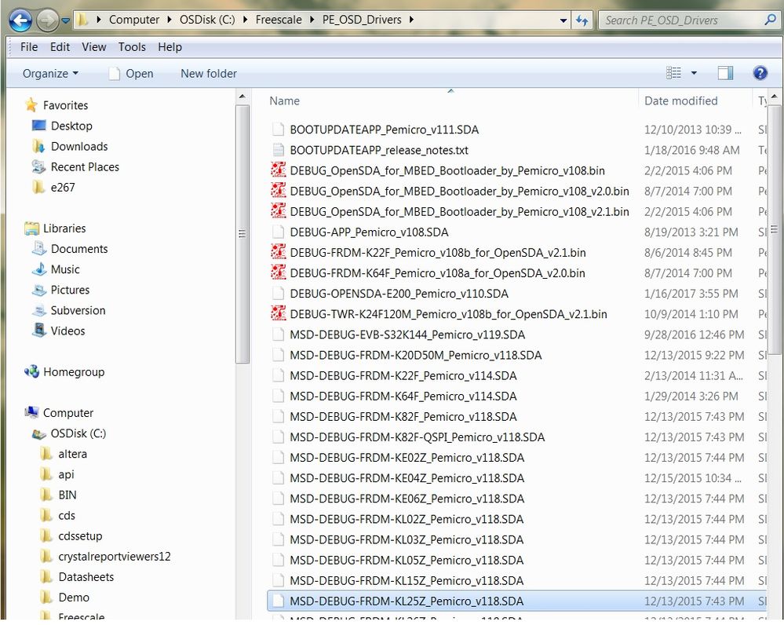Click the Back navigation arrow
The image size is (784, 625).
coord(20,20)
